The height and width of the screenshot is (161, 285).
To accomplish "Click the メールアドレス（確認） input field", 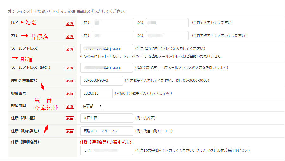I will coord(106,68).
